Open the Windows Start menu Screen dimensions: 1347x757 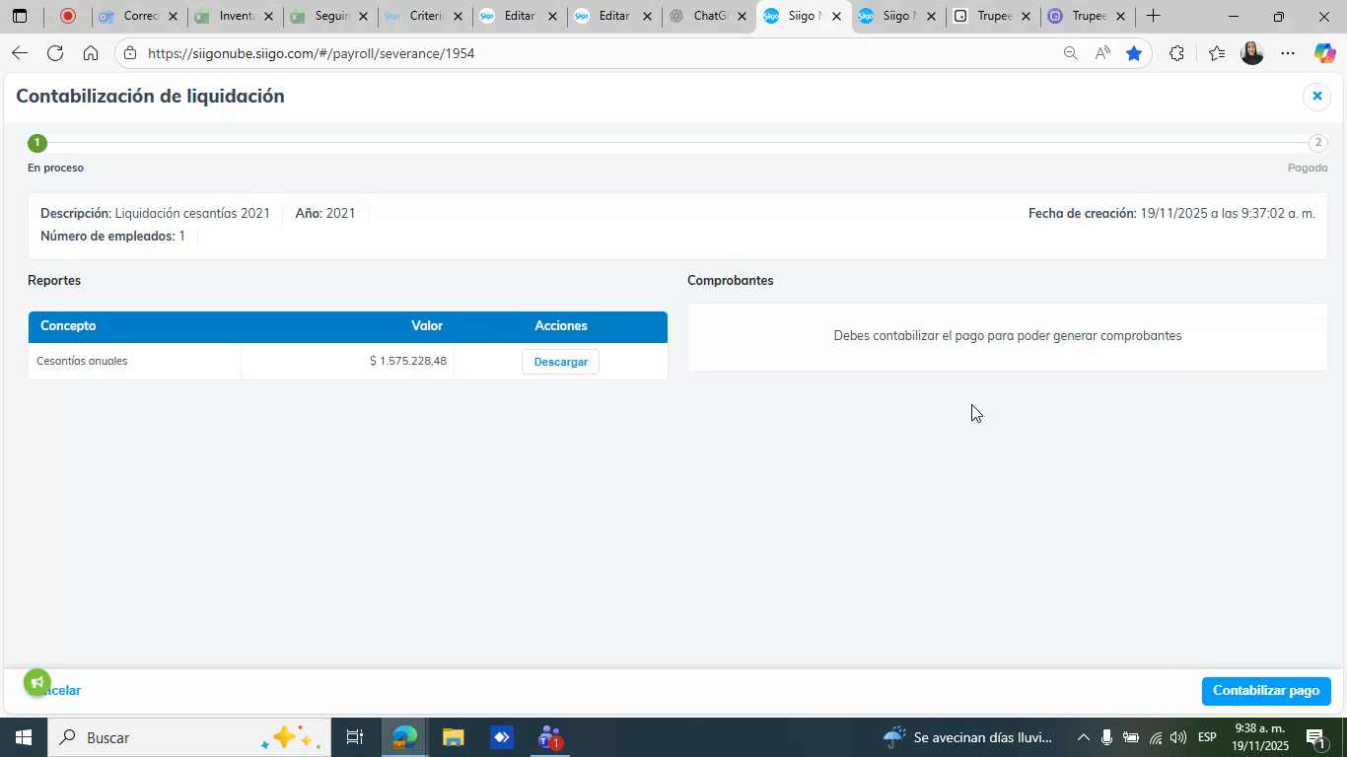click(x=23, y=737)
